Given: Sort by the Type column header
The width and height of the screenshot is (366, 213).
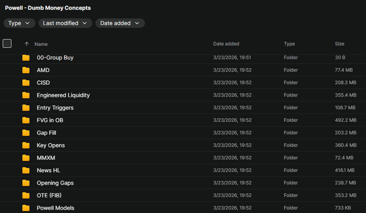Looking at the screenshot, I should pyautogui.click(x=289, y=44).
